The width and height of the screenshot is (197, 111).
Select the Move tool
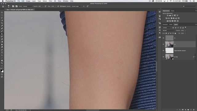pyautogui.click(x=2, y=12)
